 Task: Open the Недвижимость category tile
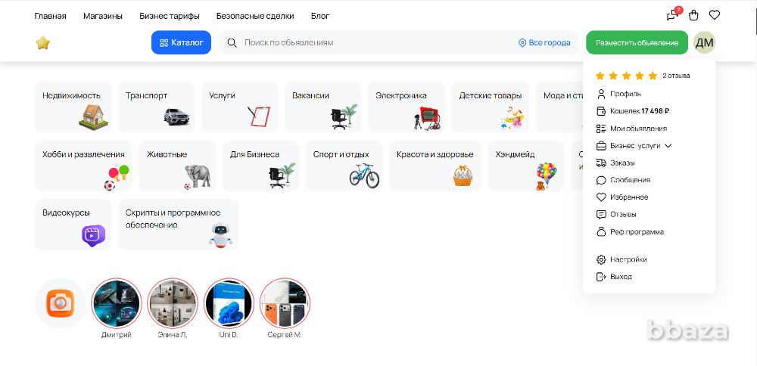[73, 107]
